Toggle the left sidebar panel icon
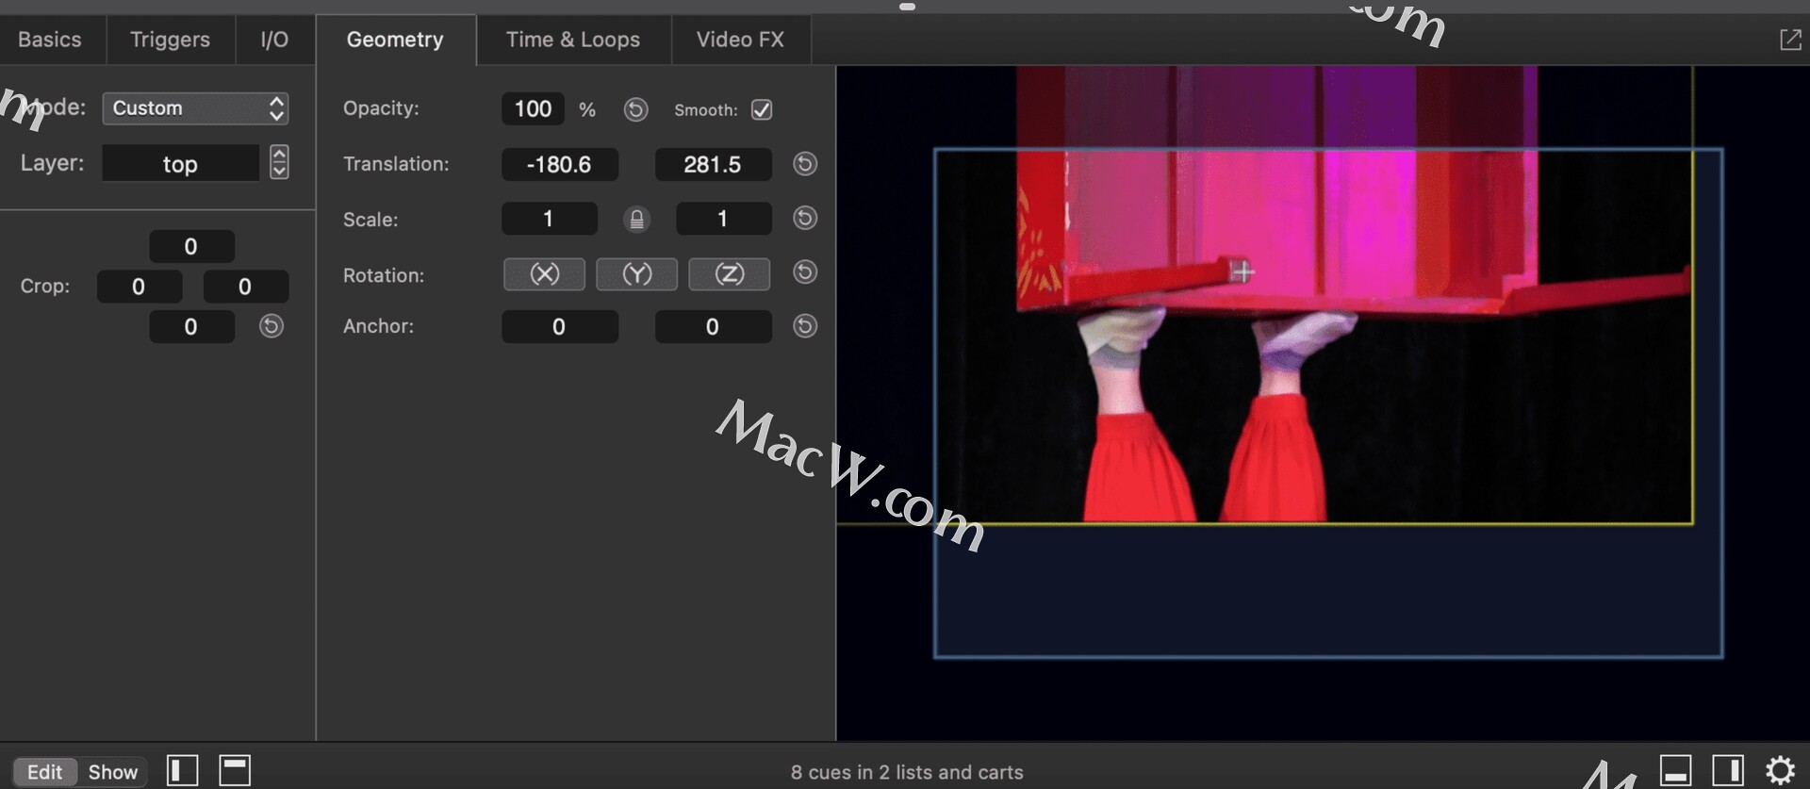This screenshot has width=1810, height=789. pyautogui.click(x=183, y=771)
